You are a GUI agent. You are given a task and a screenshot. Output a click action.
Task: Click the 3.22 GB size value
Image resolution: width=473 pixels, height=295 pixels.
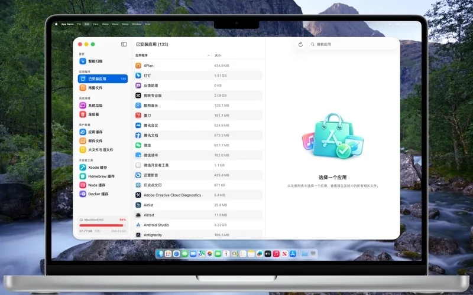point(220,225)
